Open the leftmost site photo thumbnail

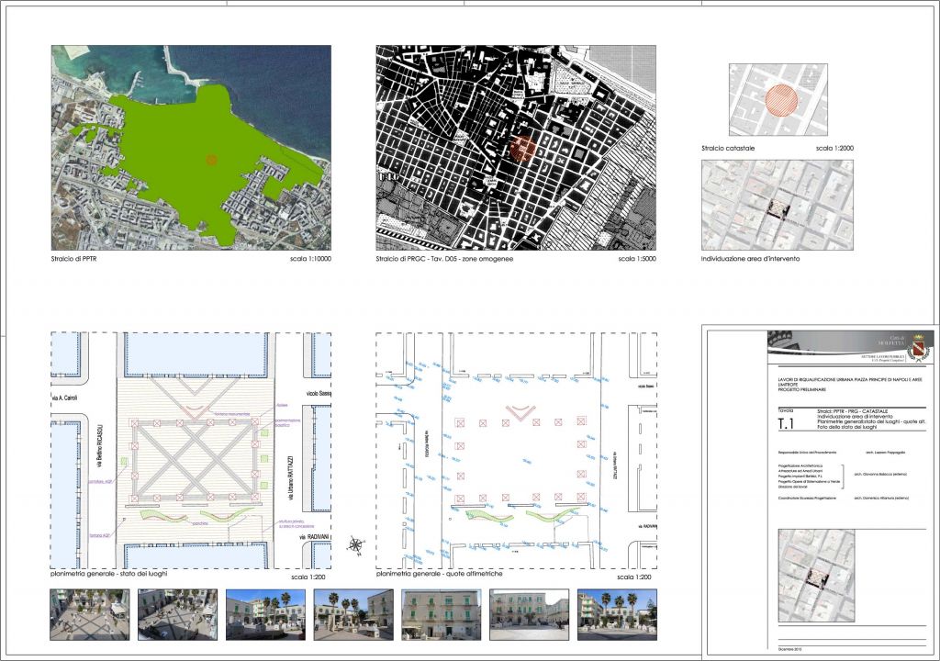pyautogui.click(x=89, y=614)
